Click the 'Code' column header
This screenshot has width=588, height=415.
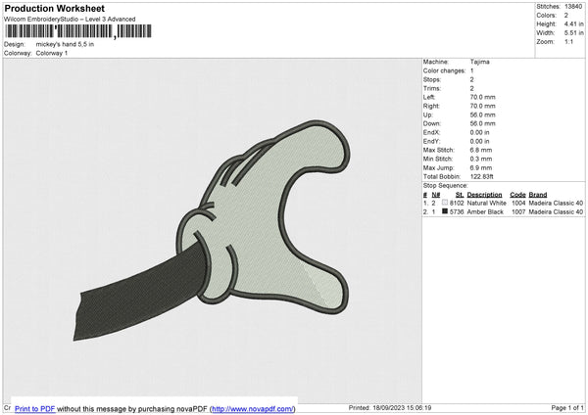pyautogui.click(x=517, y=195)
